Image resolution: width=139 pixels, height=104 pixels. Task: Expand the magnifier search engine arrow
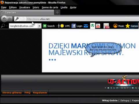click(x=7, y=26)
